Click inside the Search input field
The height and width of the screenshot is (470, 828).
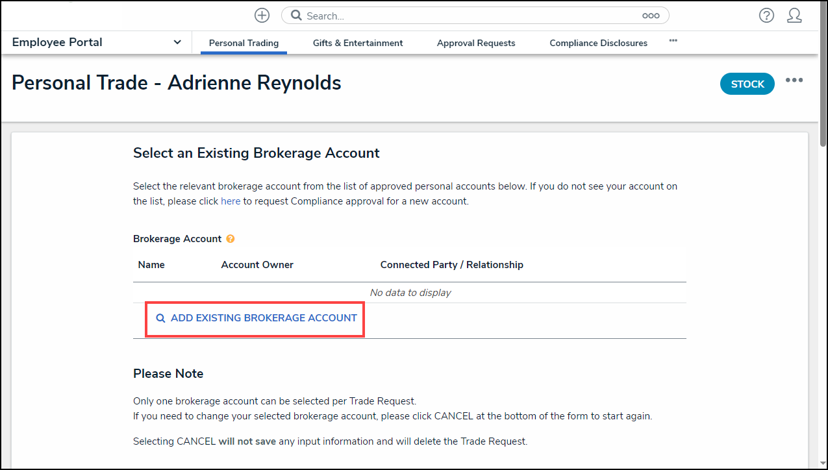click(x=455, y=15)
